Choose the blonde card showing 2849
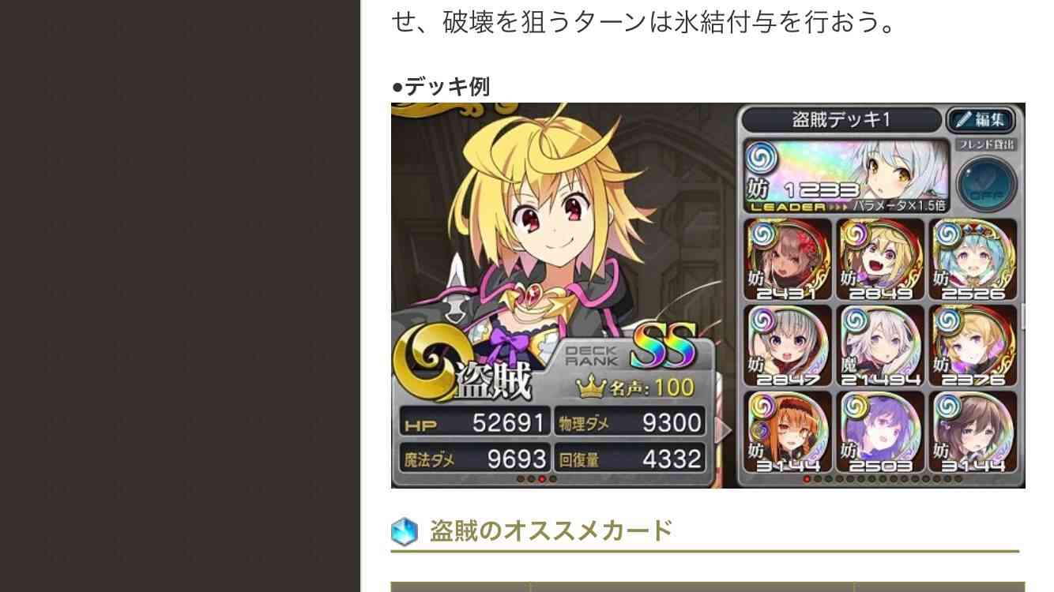Screen dimensions: 1054x592 click(880, 259)
